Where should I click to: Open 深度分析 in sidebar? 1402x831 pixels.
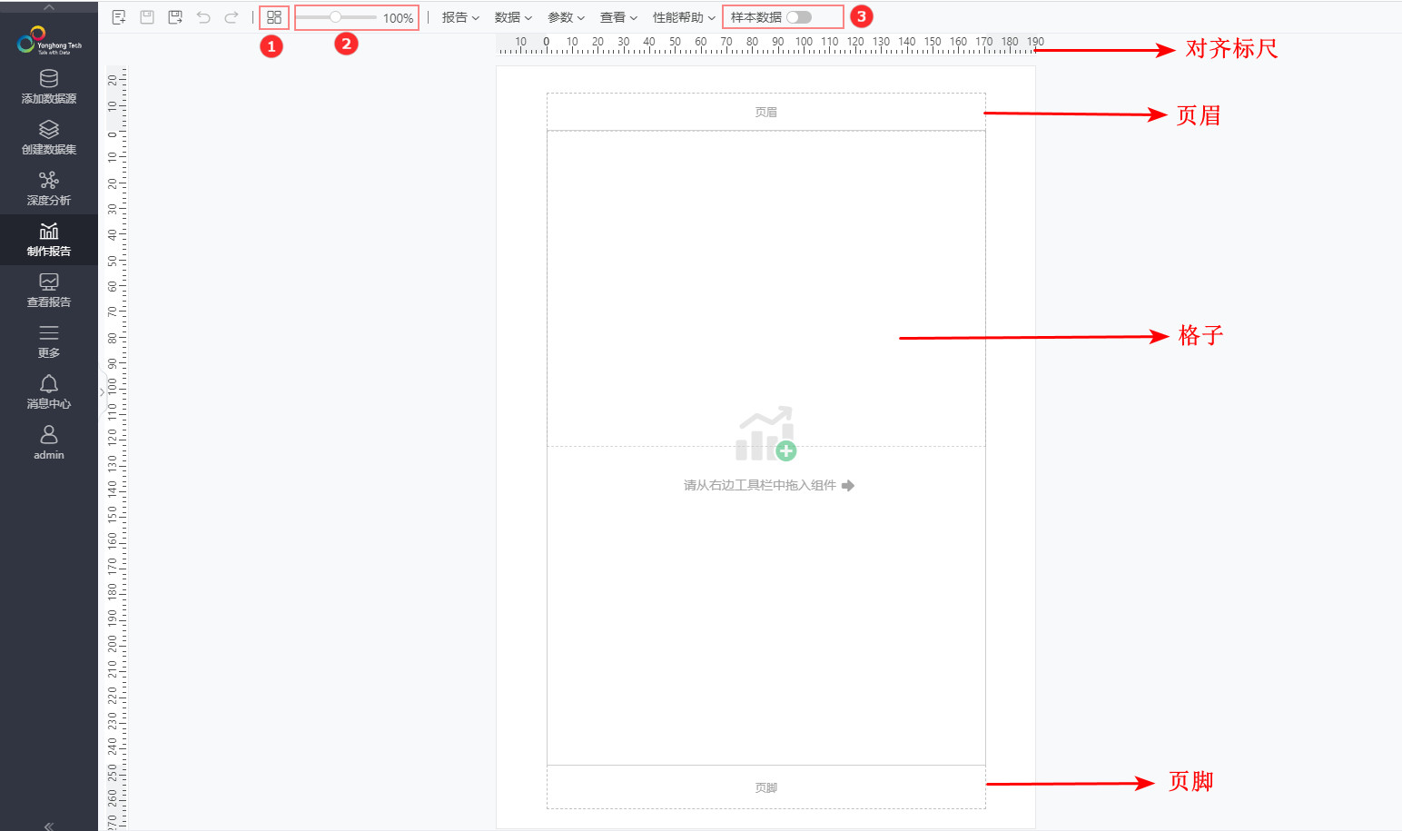coord(49,189)
